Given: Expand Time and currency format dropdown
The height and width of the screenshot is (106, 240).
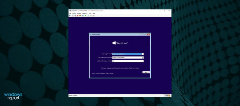Looking at the screenshot, I should [x=143, y=58].
